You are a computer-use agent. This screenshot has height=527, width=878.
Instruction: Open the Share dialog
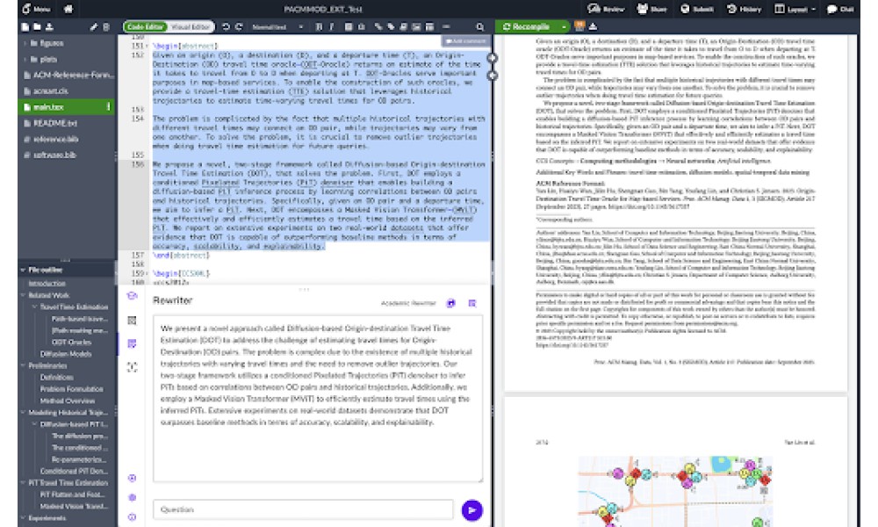tap(651, 9)
